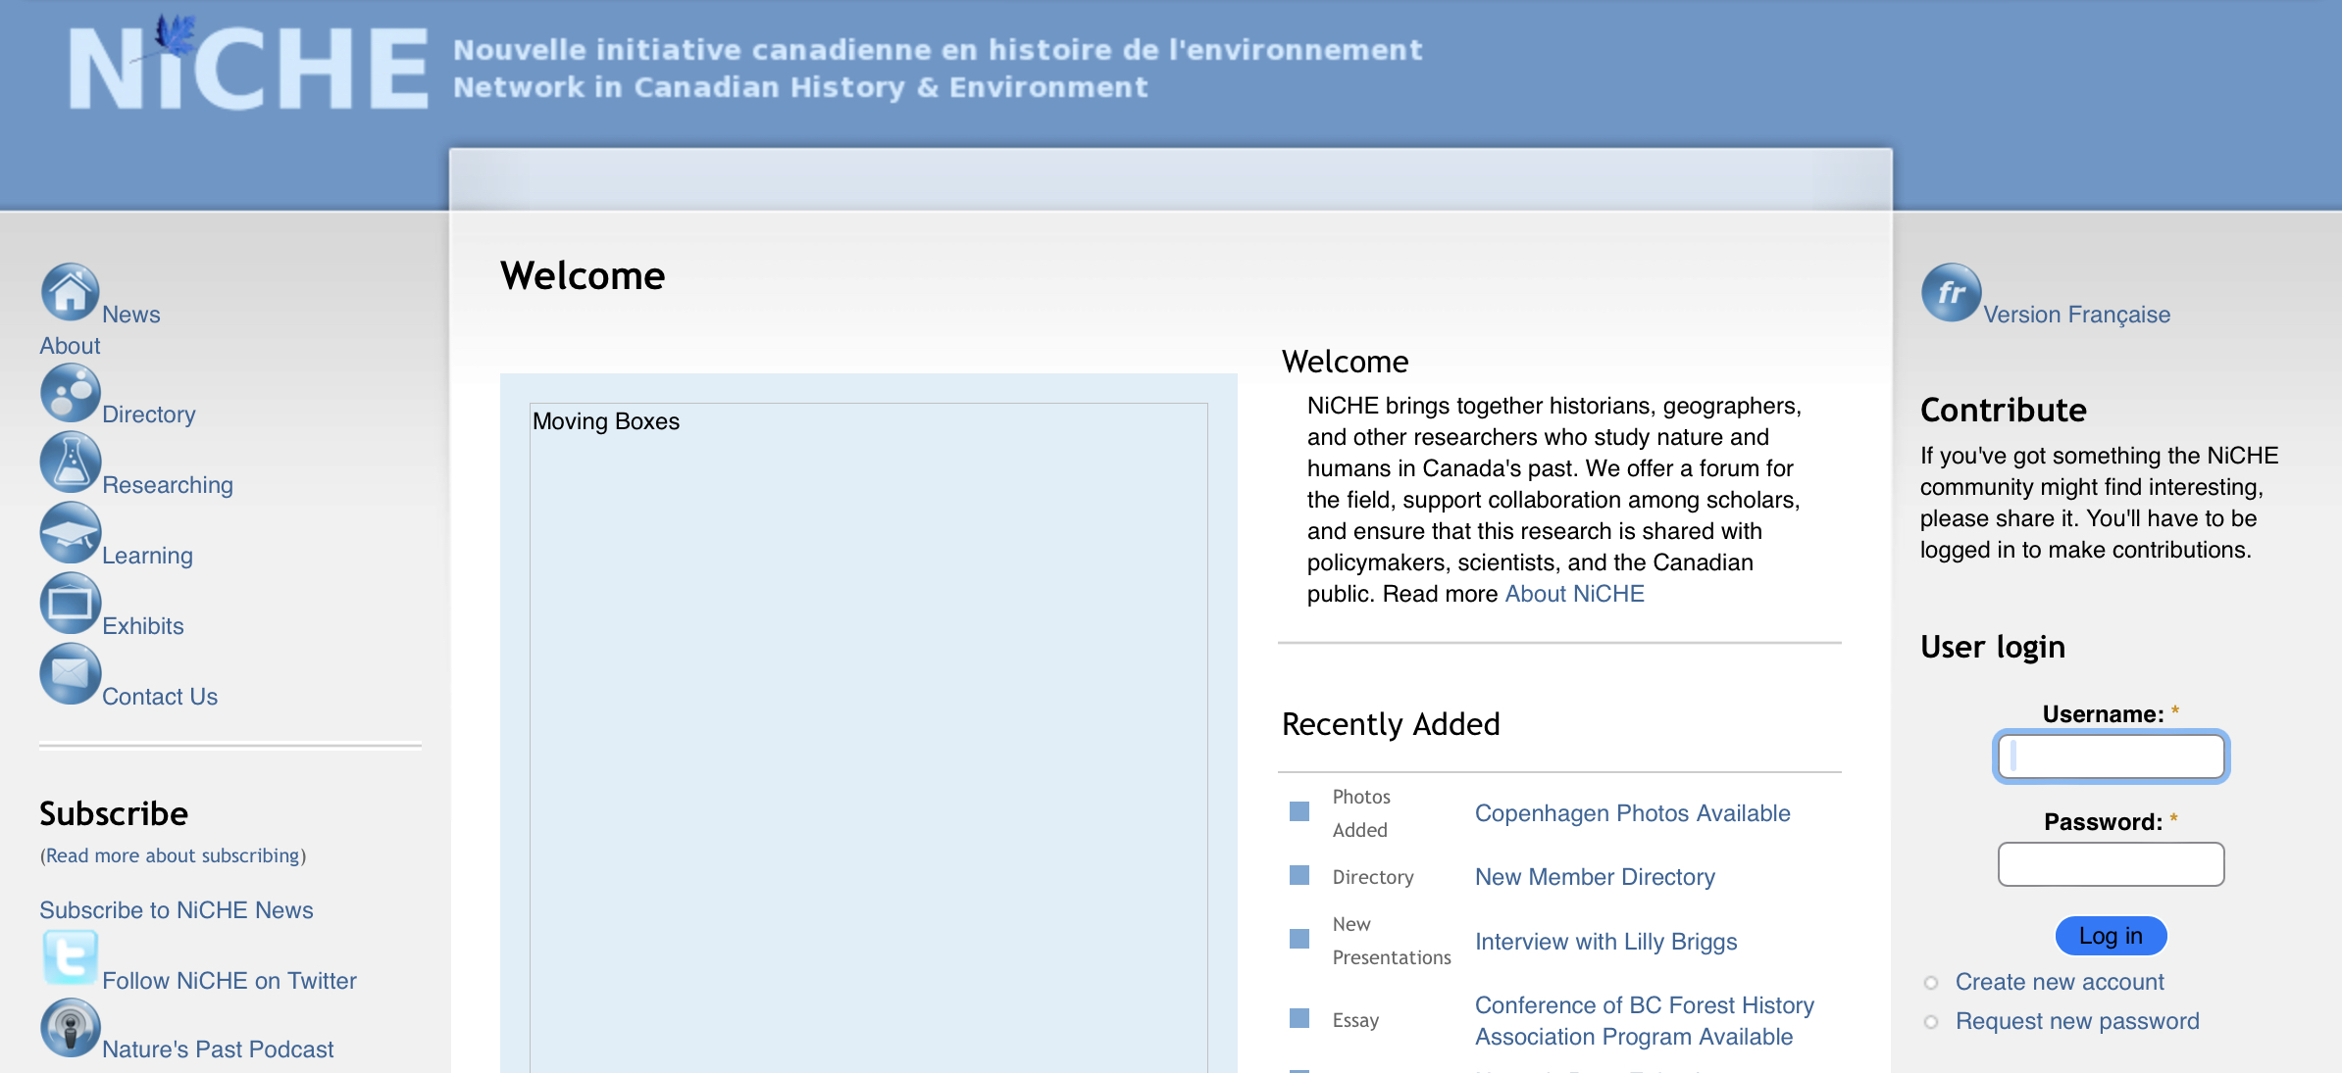Open the Copenhagen Photos Available link
The image size is (2342, 1073).
[x=1632, y=813]
